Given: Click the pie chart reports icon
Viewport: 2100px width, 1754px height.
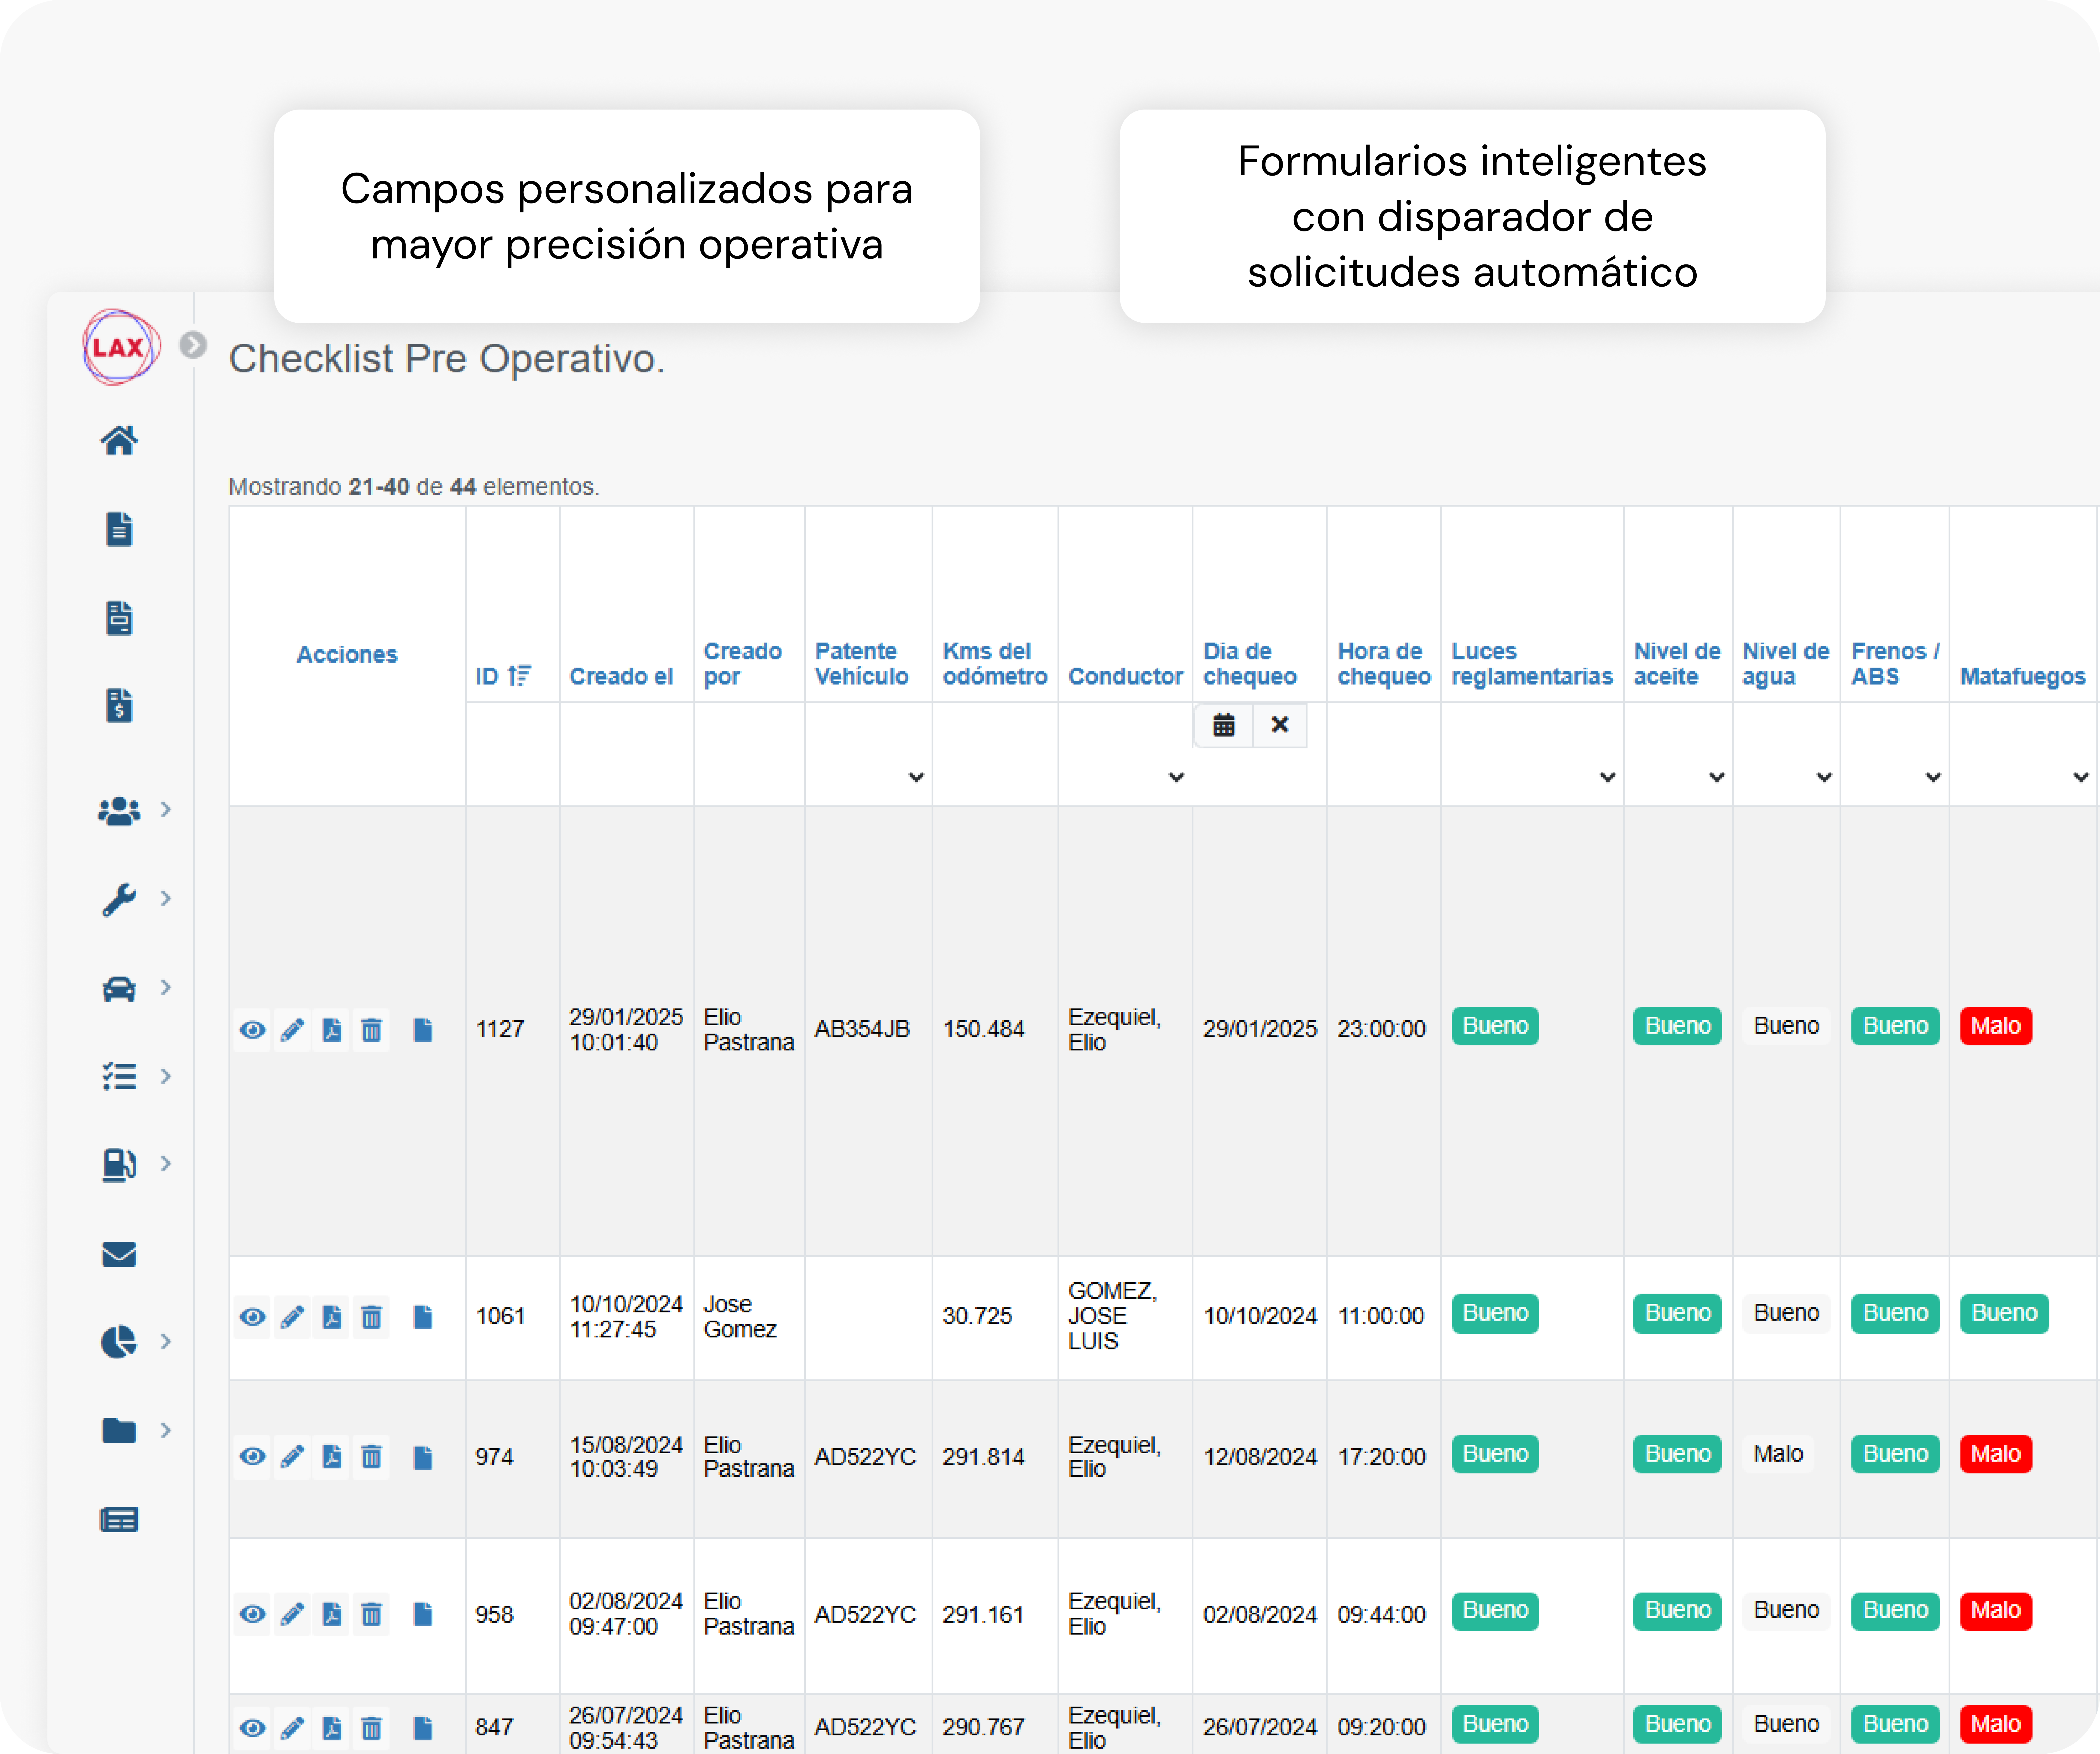Looking at the screenshot, I should [x=119, y=1341].
